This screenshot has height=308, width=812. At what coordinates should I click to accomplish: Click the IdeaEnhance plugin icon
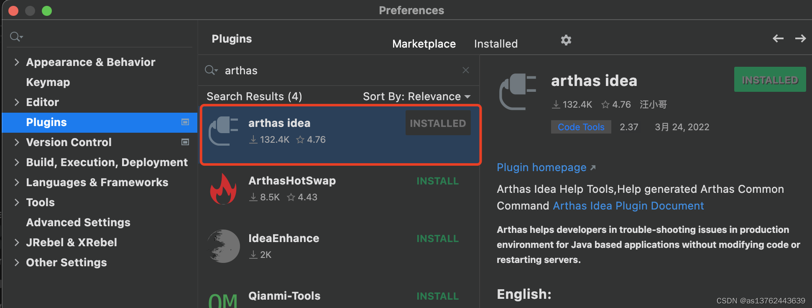[224, 246]
